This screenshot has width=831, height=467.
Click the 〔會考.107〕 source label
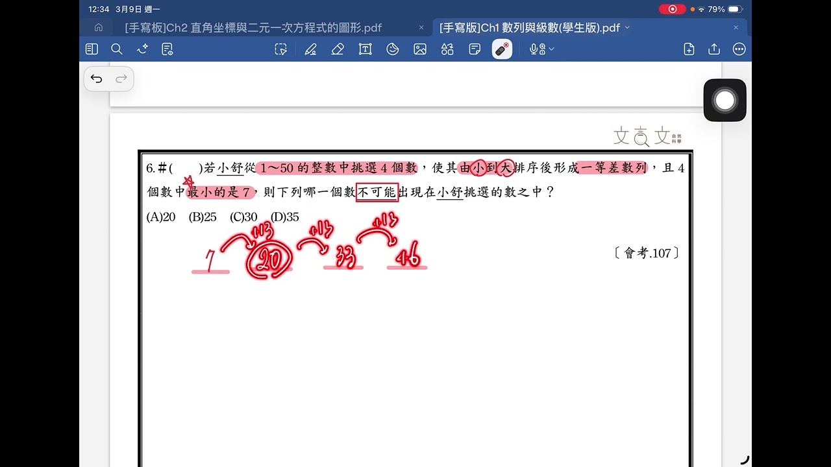(x=646, y=254)
